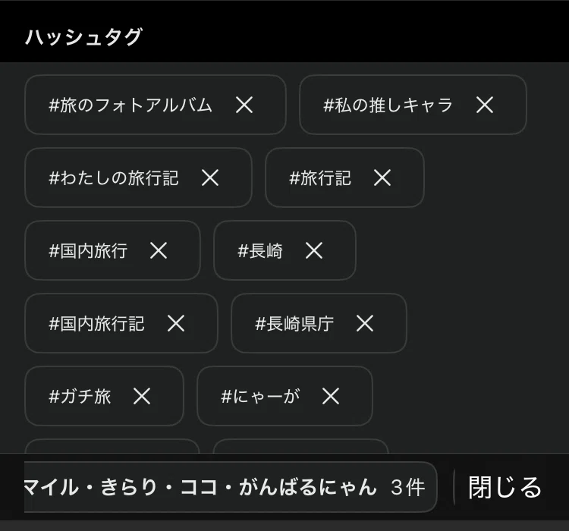Delete the #わたしの旅行記 tag
569x531 pixels.
(210, 178)
